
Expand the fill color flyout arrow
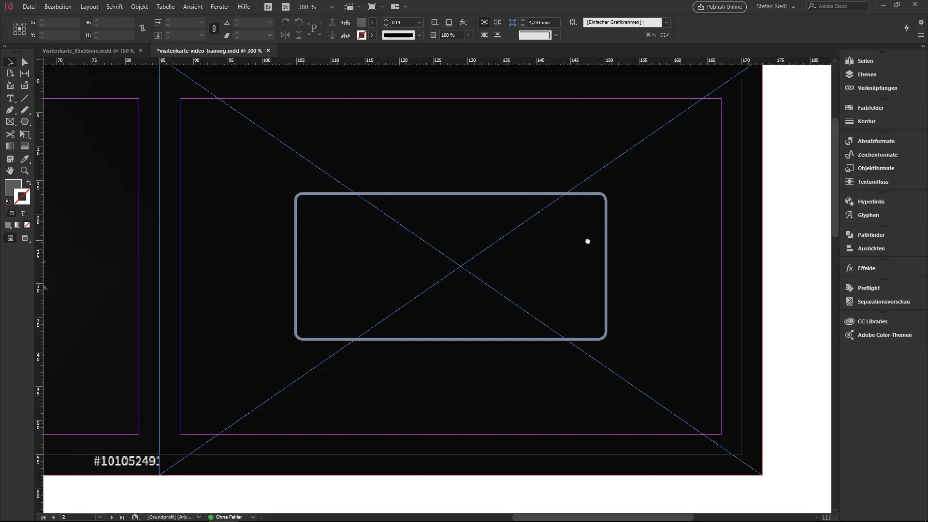point(372,22)
